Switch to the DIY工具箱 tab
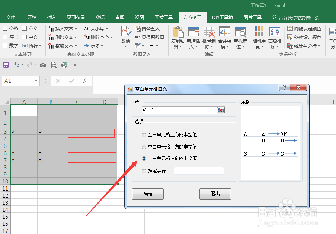 [223, 17]
